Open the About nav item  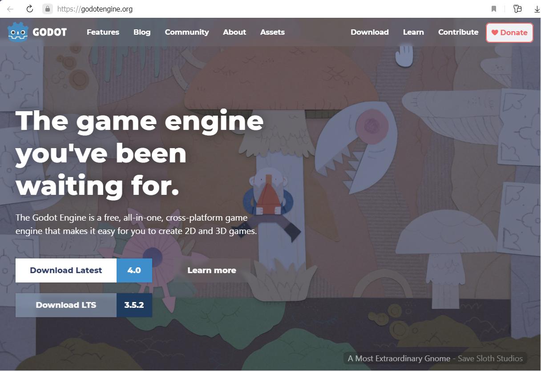[x=234, y=32]
